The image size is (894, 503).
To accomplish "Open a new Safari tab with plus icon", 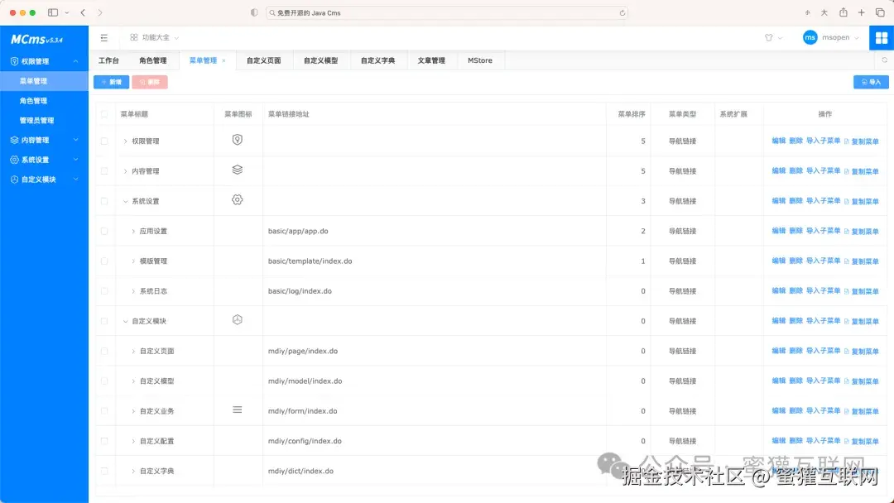I will click(x=862, y=12).
